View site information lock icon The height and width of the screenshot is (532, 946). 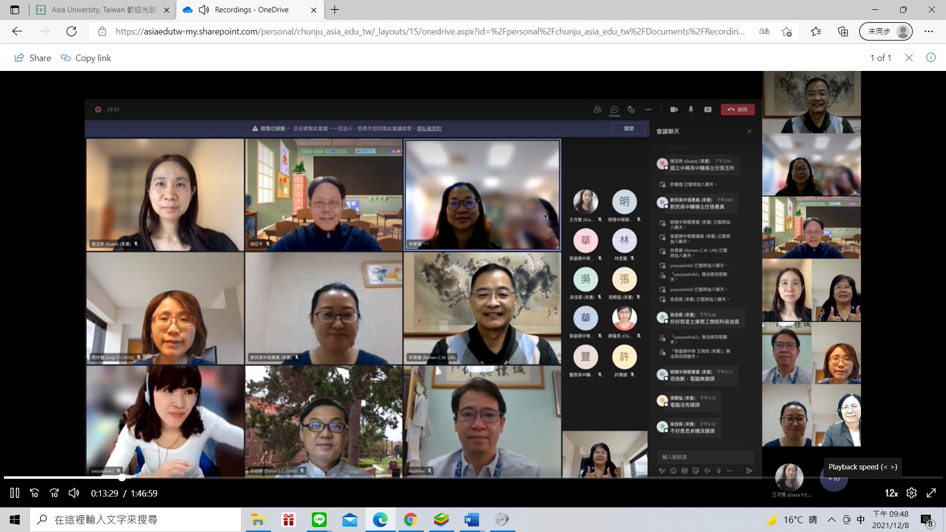pos(102,32)
